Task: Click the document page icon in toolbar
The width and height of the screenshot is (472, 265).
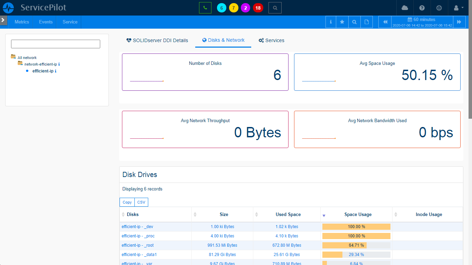Action: tap(367, 22)
